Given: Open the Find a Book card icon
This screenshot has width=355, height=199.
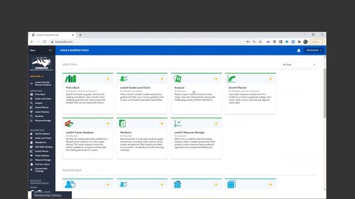Looking at the screenshot, I should (70, 78).
